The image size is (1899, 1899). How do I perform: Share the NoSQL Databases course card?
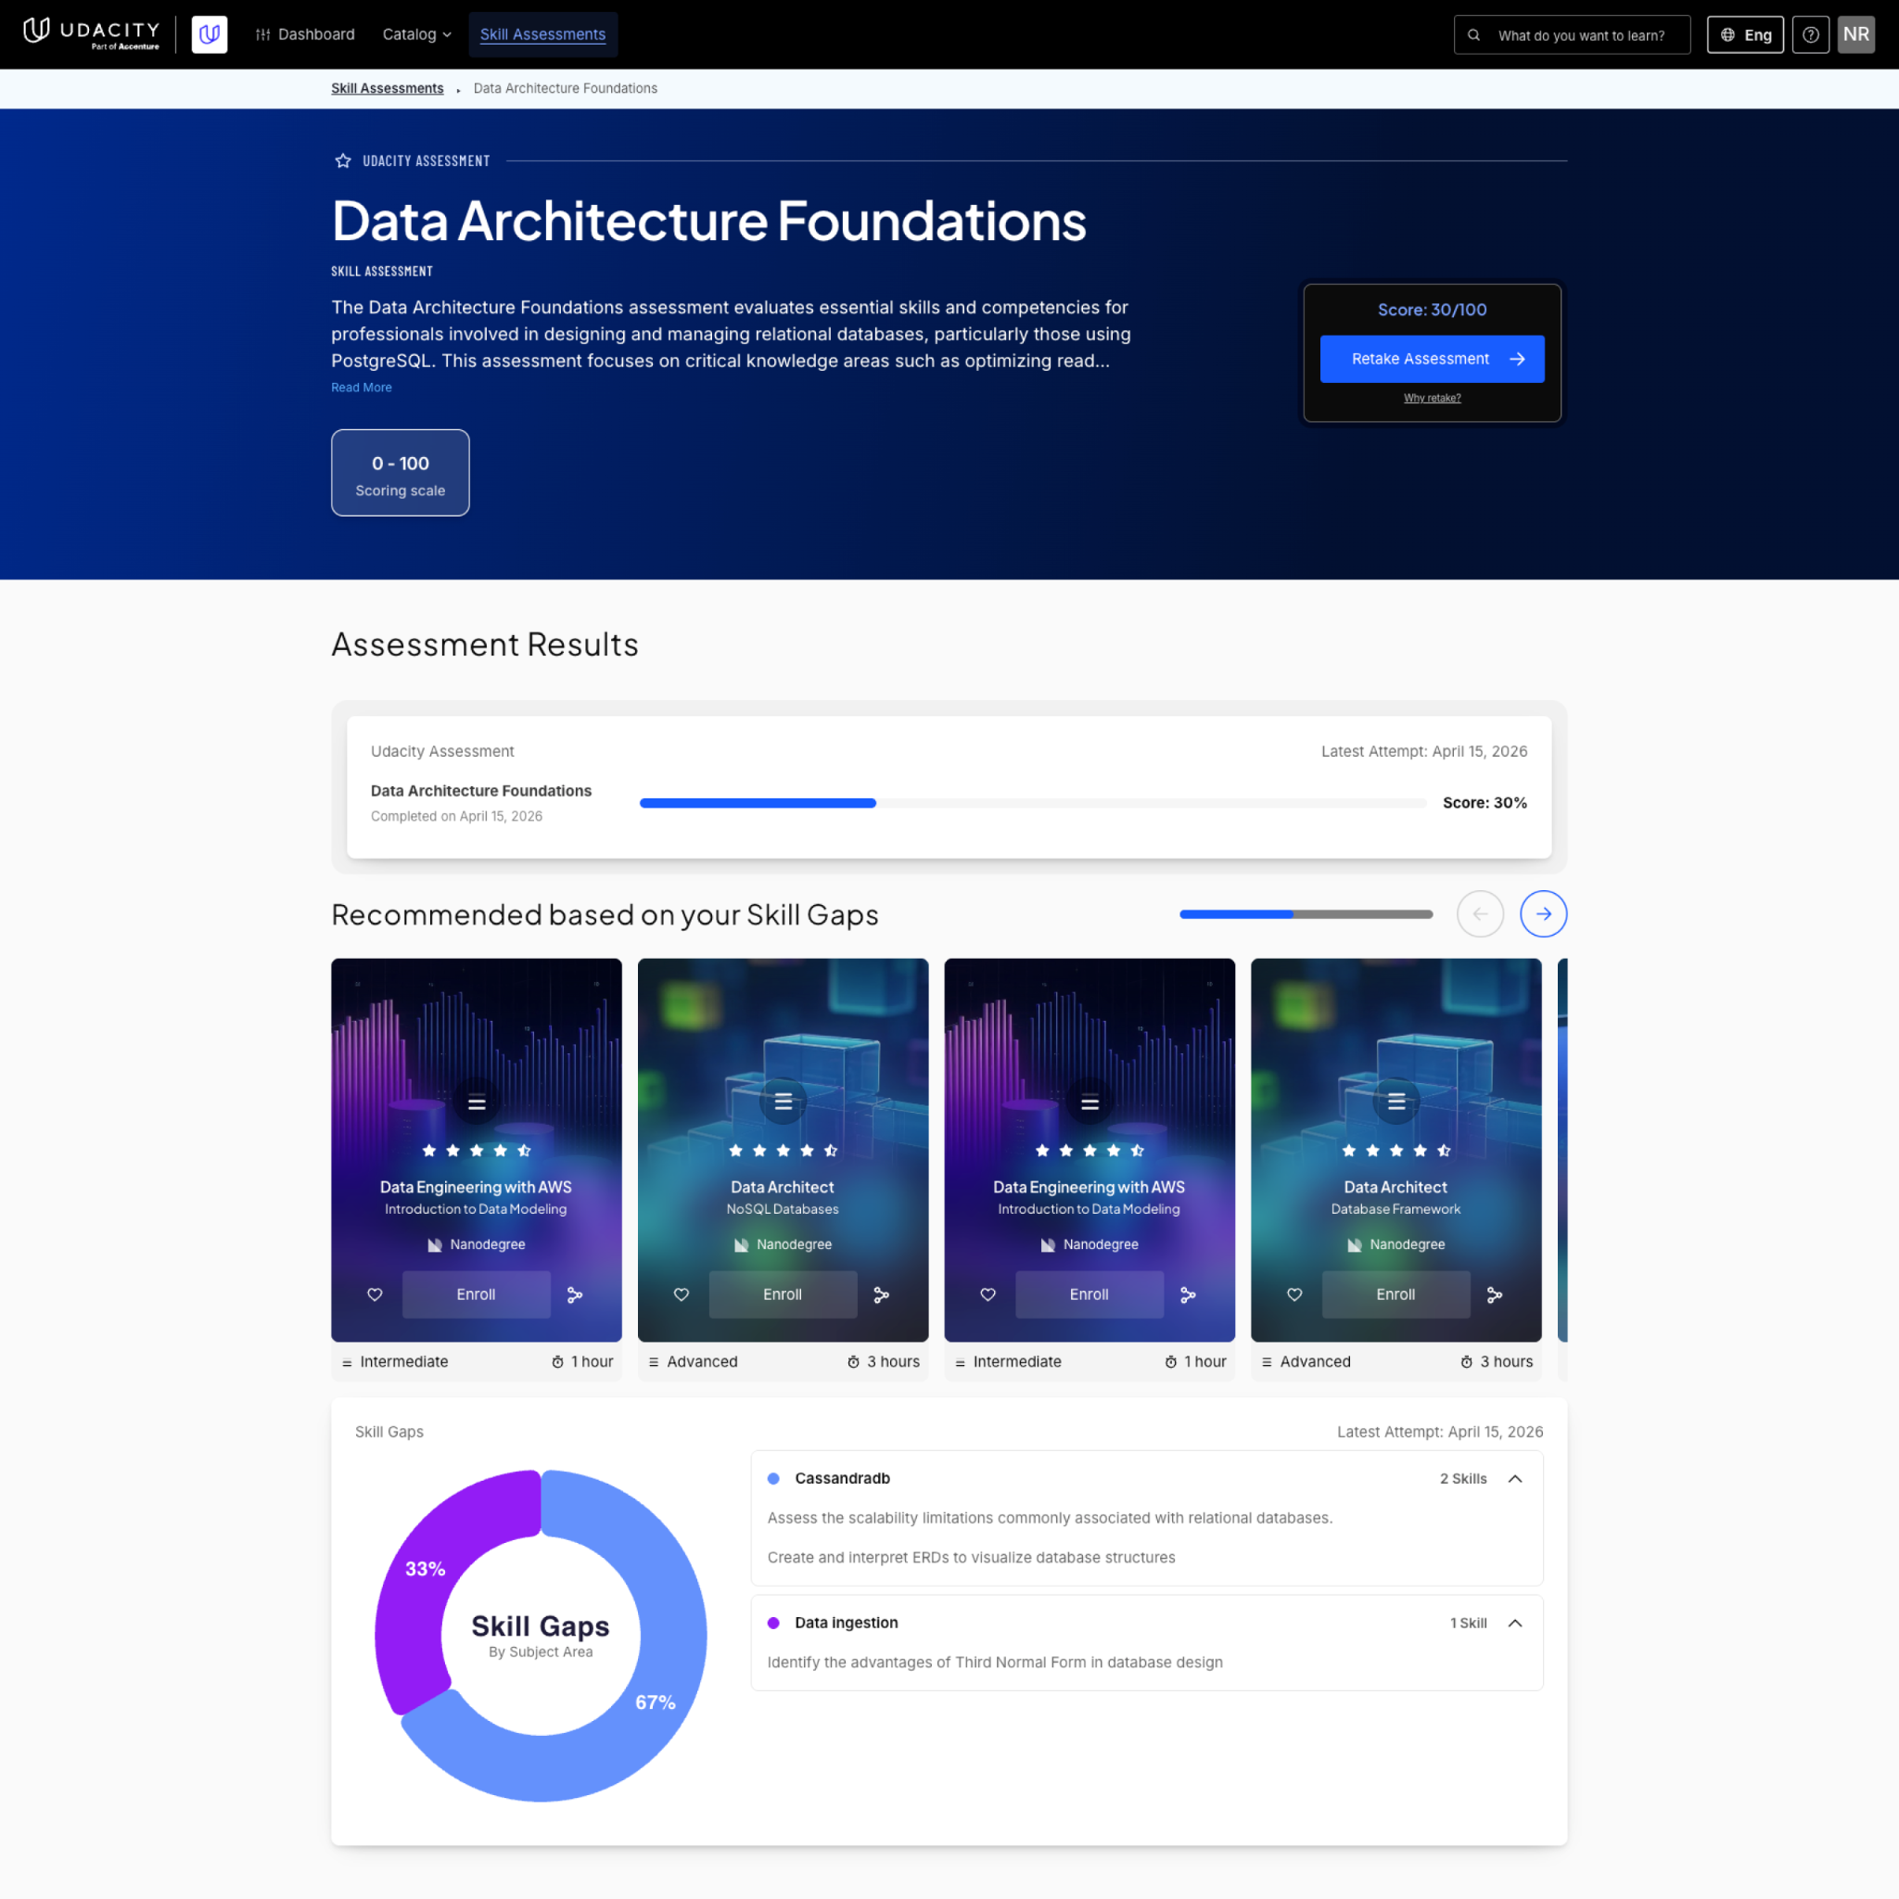(x=882, y=1294)
